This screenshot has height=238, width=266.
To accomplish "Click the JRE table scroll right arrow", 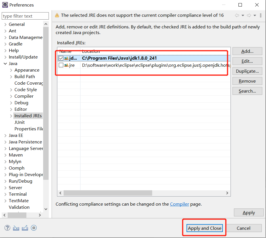I will pyautogui.click(x=227, y=193).
